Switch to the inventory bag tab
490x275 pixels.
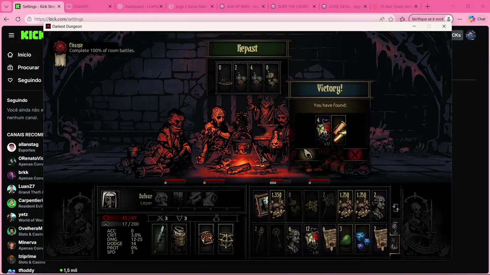(x=394, y=244)
